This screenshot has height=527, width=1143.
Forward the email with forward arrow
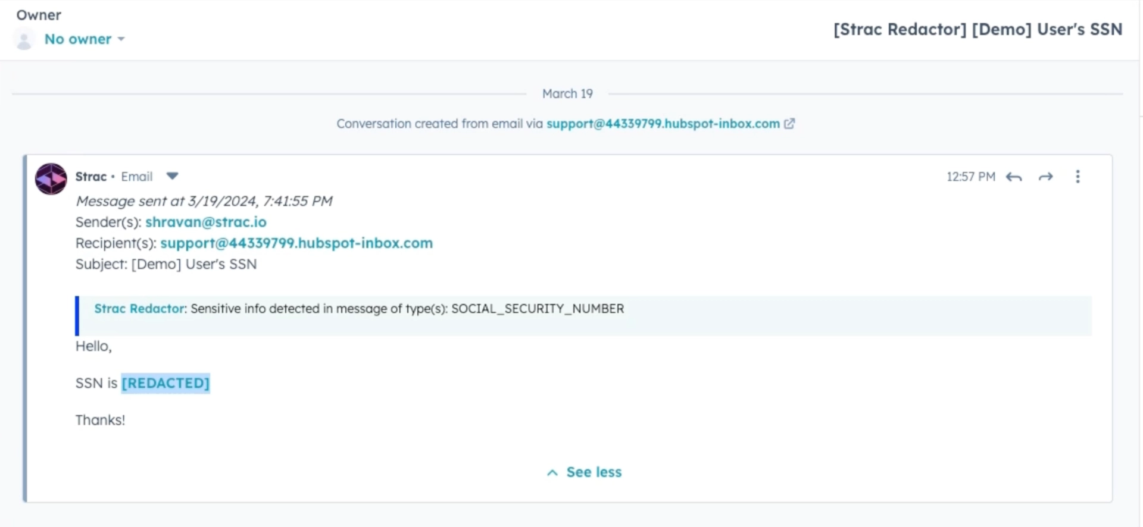tap(1045, 177)
